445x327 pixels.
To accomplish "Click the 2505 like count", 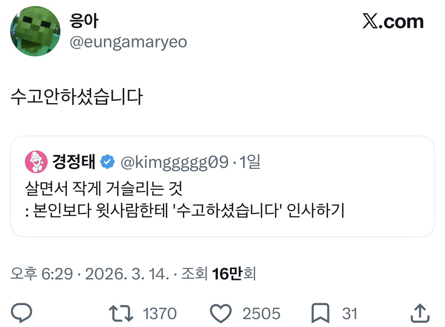I will 261,314.
